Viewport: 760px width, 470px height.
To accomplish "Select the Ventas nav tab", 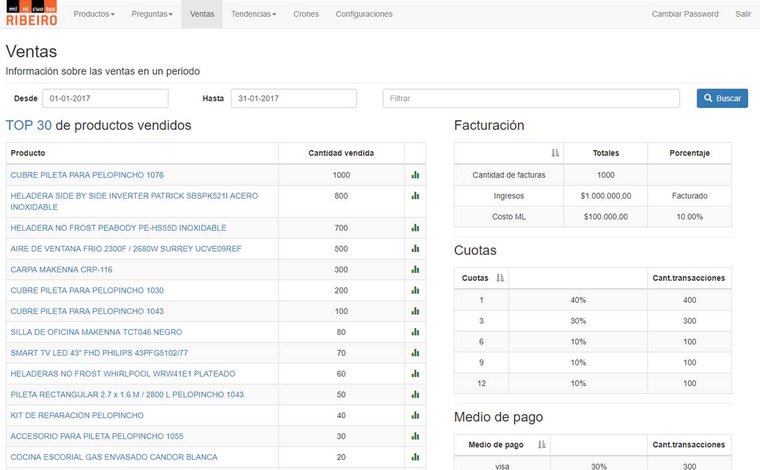I will [x=202, y=14].
